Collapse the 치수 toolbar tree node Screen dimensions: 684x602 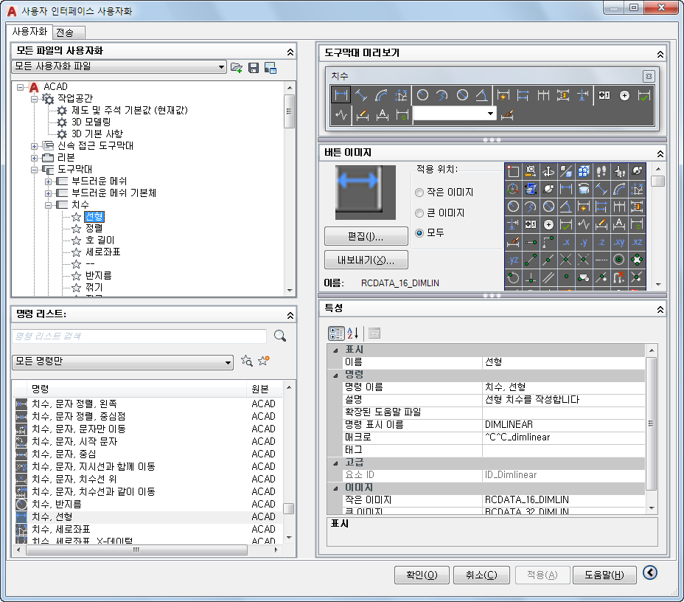tap(48, 205)
